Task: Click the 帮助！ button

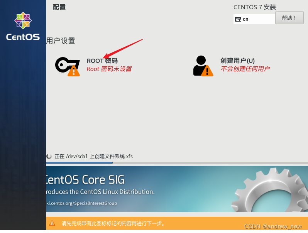Action: click(x=289, y=18)
